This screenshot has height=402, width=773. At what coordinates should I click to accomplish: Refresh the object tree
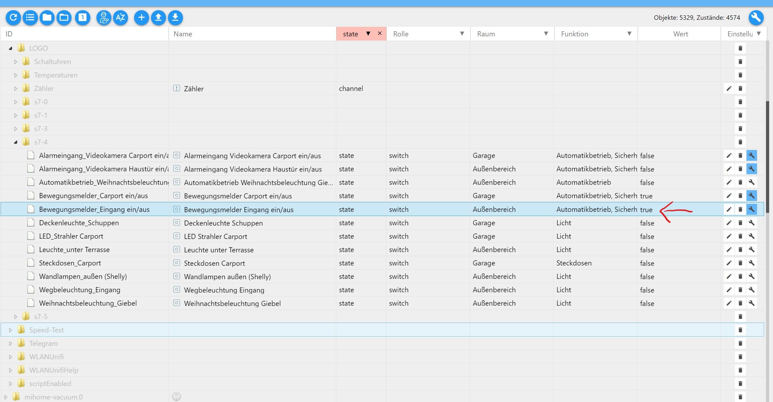pos(13,18)
